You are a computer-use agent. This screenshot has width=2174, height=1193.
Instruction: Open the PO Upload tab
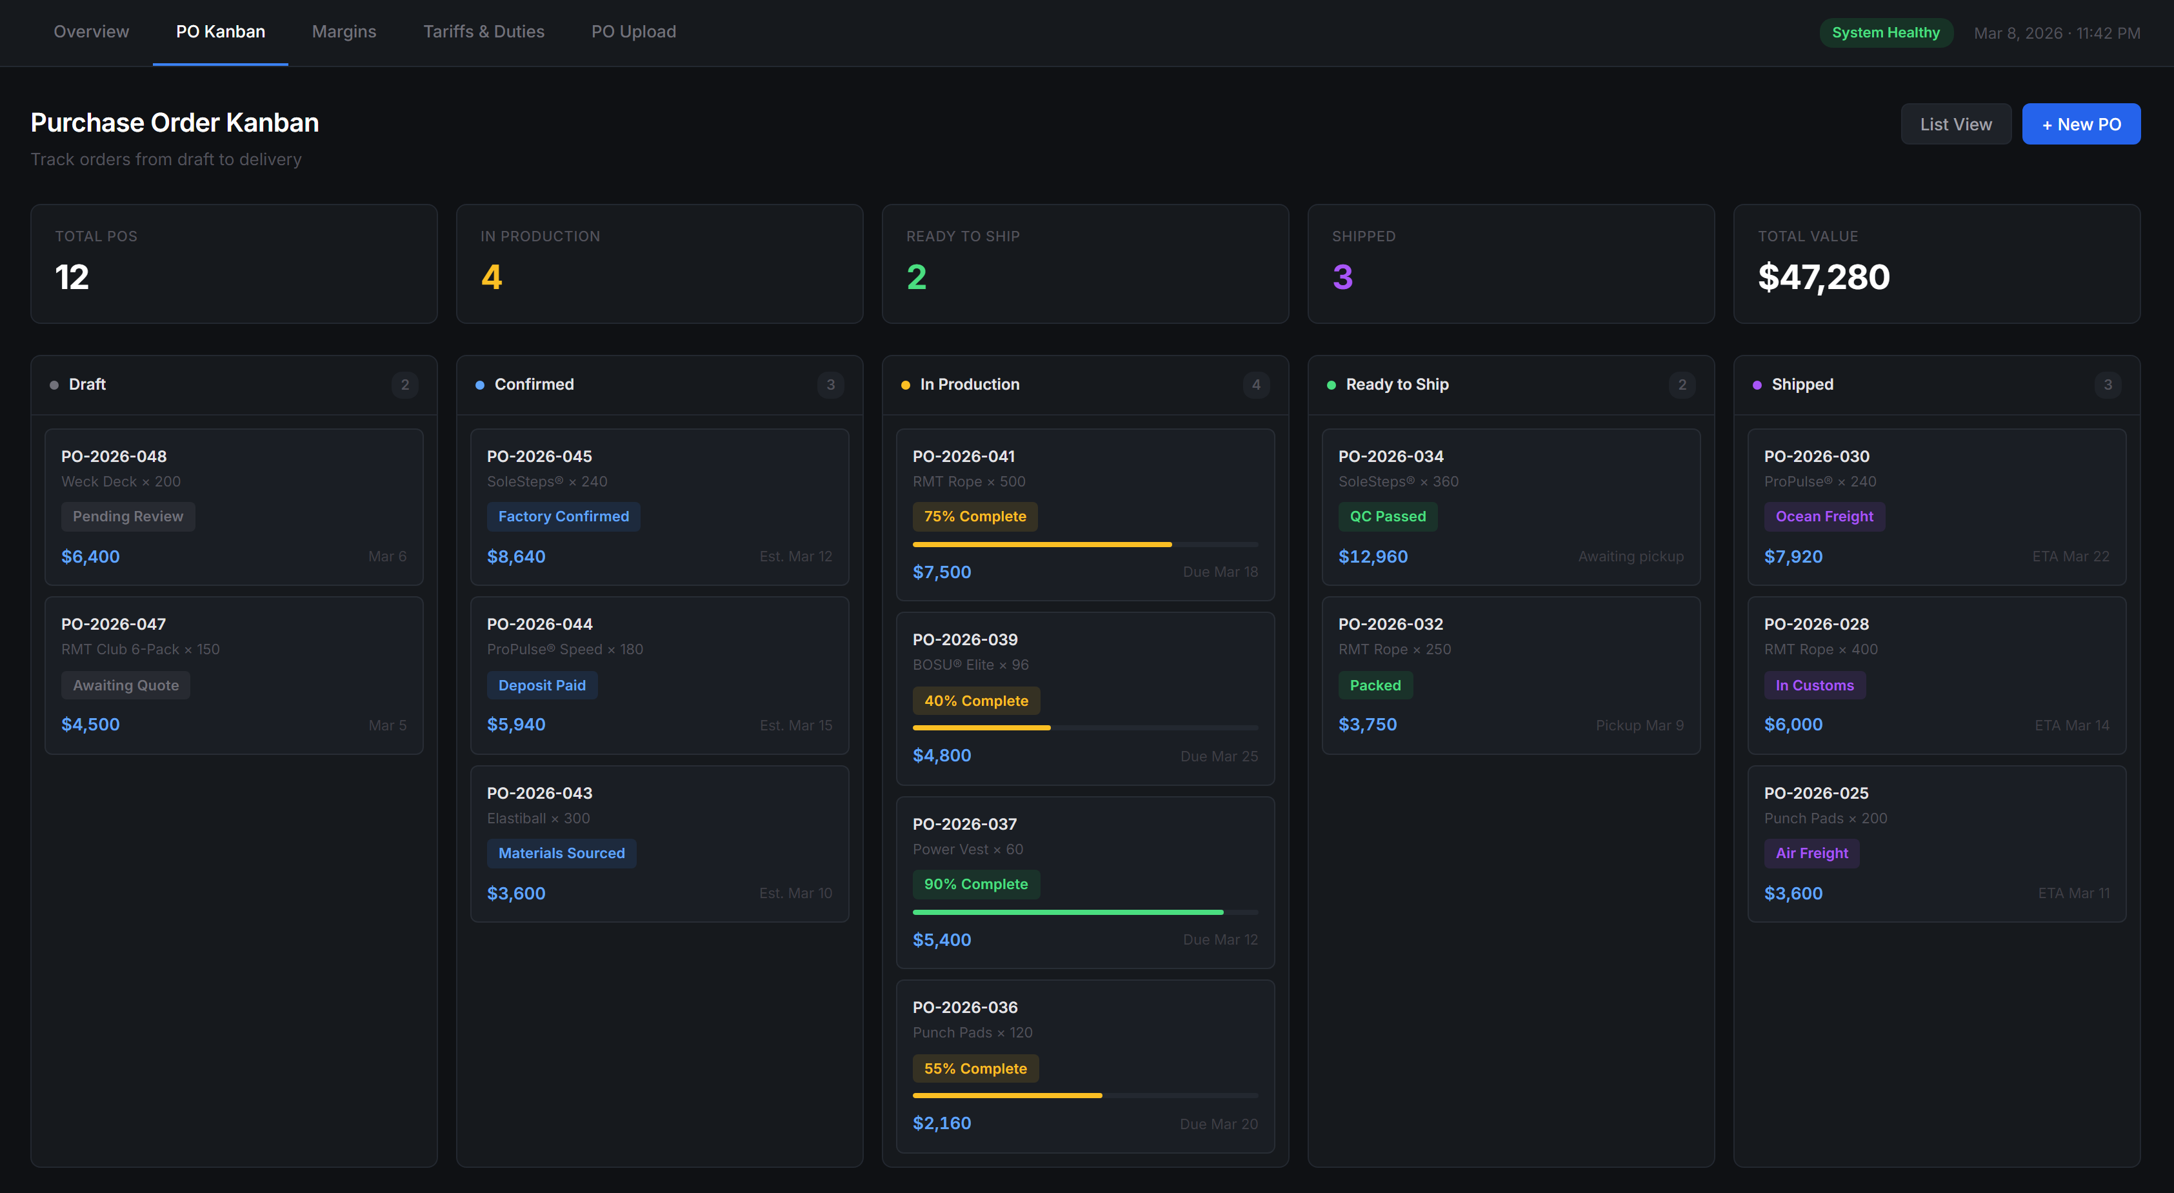633,32
